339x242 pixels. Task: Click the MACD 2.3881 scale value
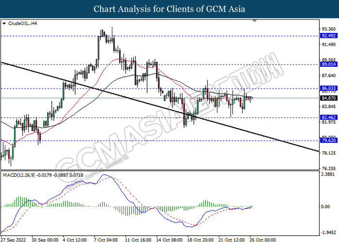coord(328,174)
